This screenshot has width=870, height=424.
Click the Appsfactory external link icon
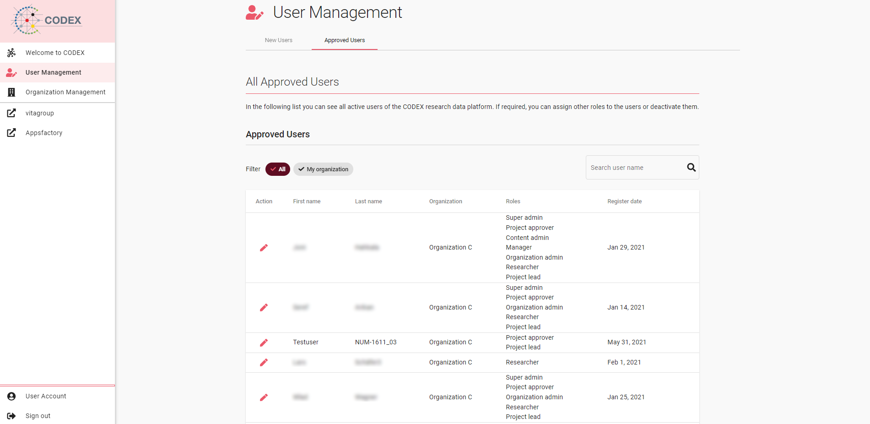click(11, 133)
